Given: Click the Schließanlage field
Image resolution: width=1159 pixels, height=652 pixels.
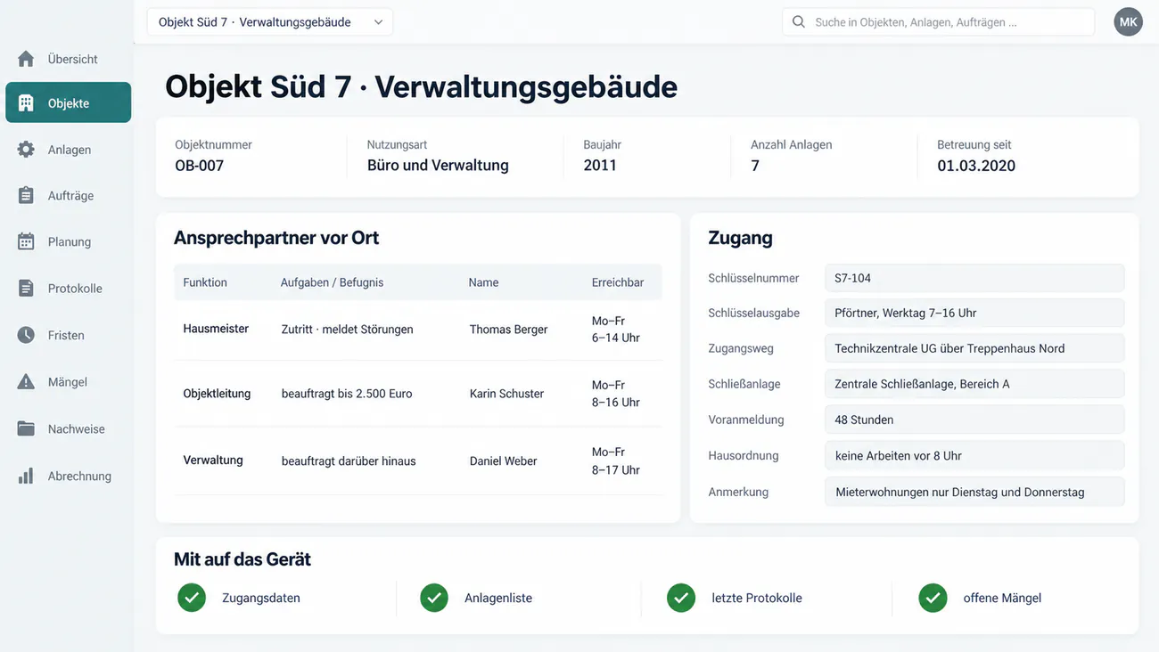Looking at the screenshot, I should 974,384.
